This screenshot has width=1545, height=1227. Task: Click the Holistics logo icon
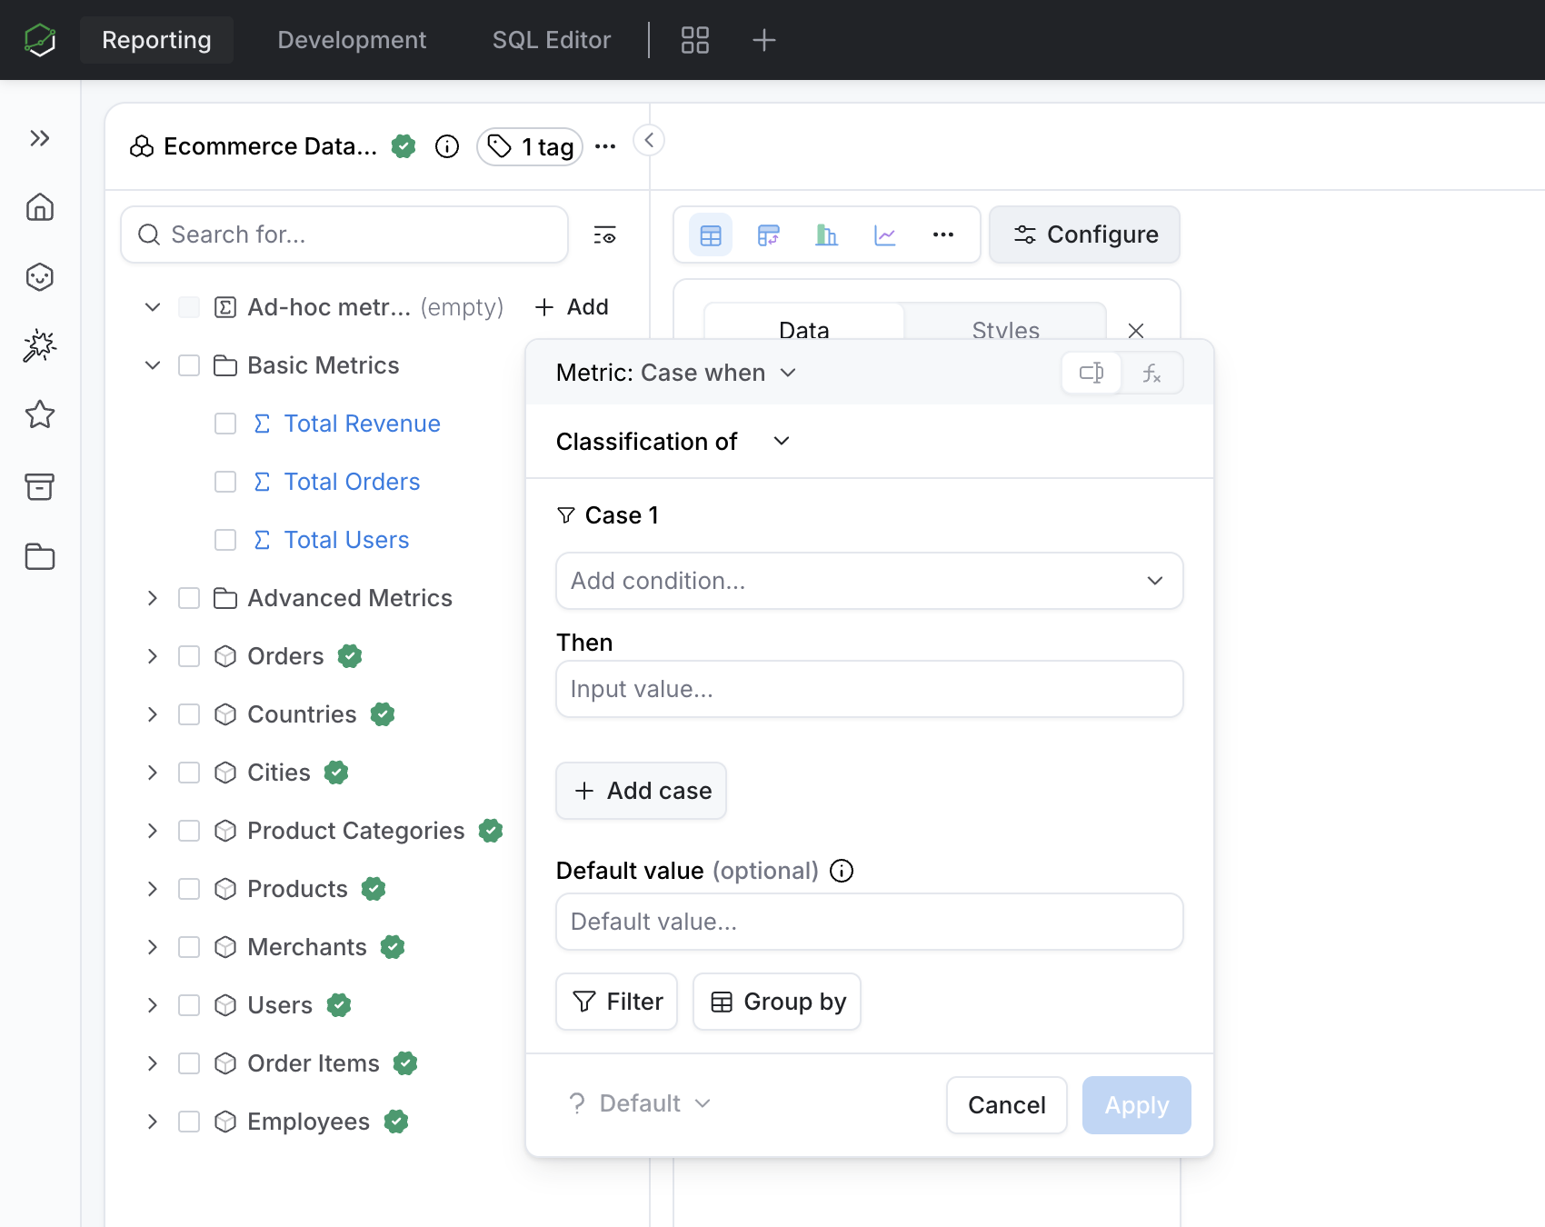pos(40,40)
